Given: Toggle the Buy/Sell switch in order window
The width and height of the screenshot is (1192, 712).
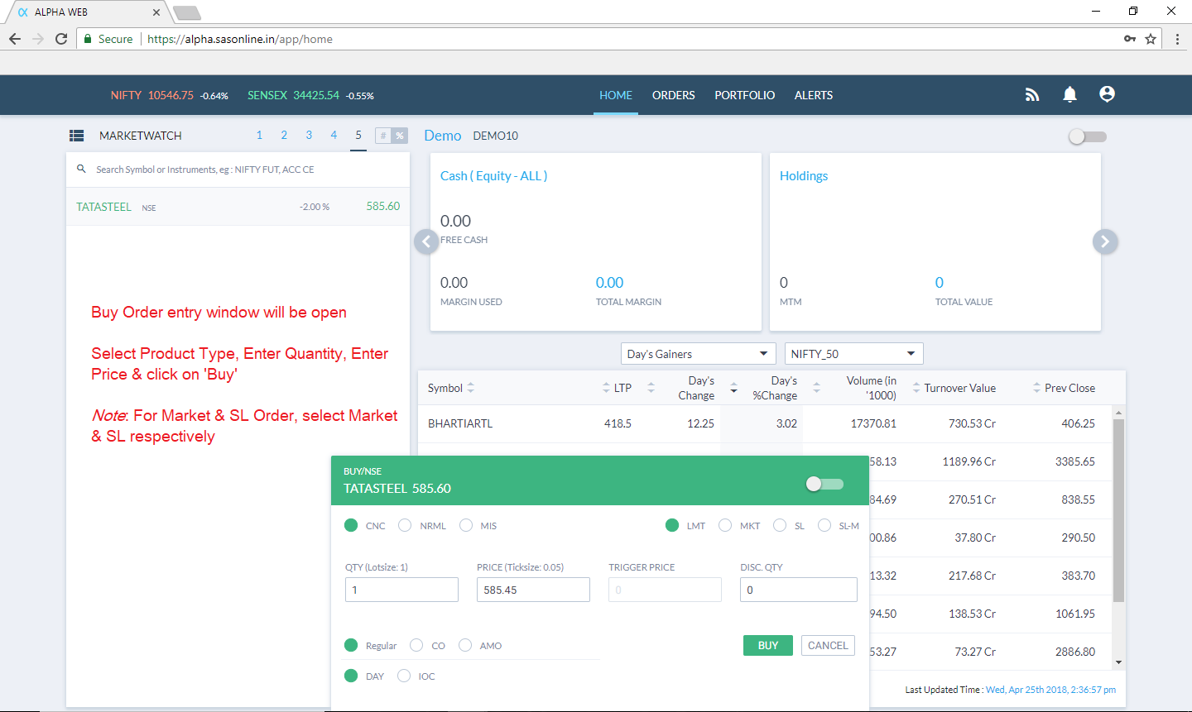Looking at the screenshot, I should pos(824,484).
